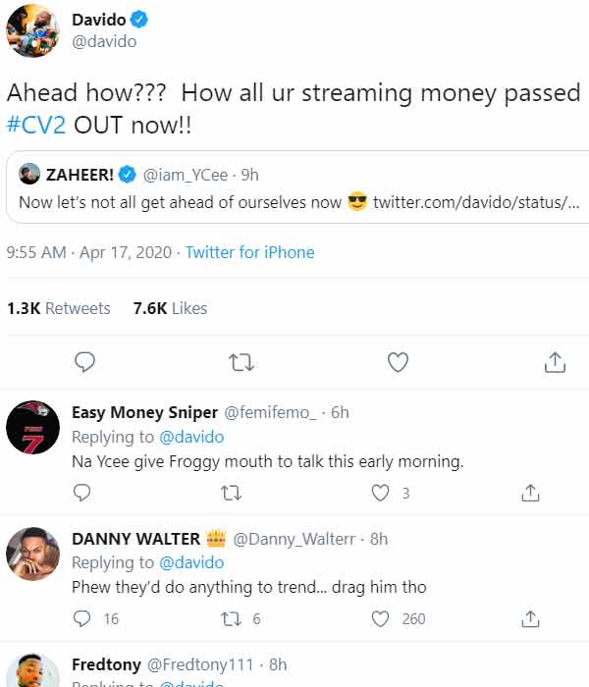Screen dimensions: 589x687
Task: Open Twitter for iPhone source link
Action: tap(249, 252)
